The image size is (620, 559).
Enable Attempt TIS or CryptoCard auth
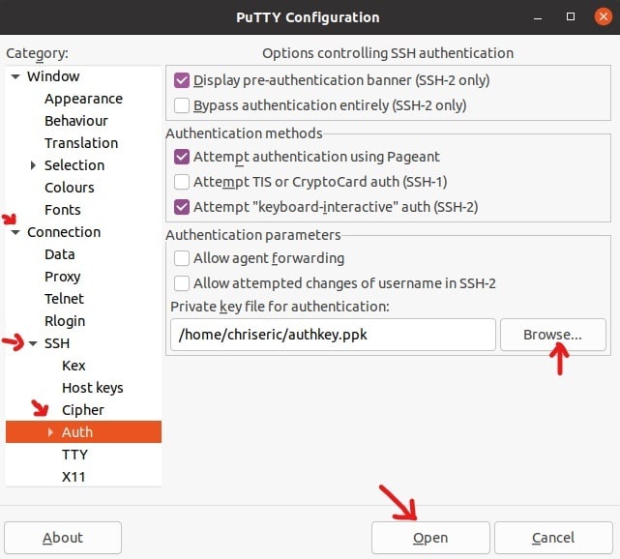pyautogui.click(x=182, y=182)
